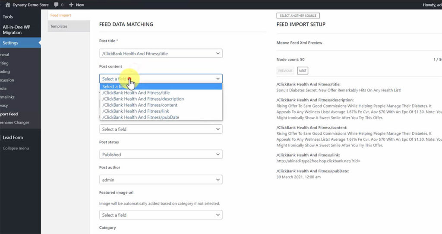The height and width of the screenshot is (234, 442).
Task: Click the Previous node button
Action: pyautogui.click(x=285, y=71)
